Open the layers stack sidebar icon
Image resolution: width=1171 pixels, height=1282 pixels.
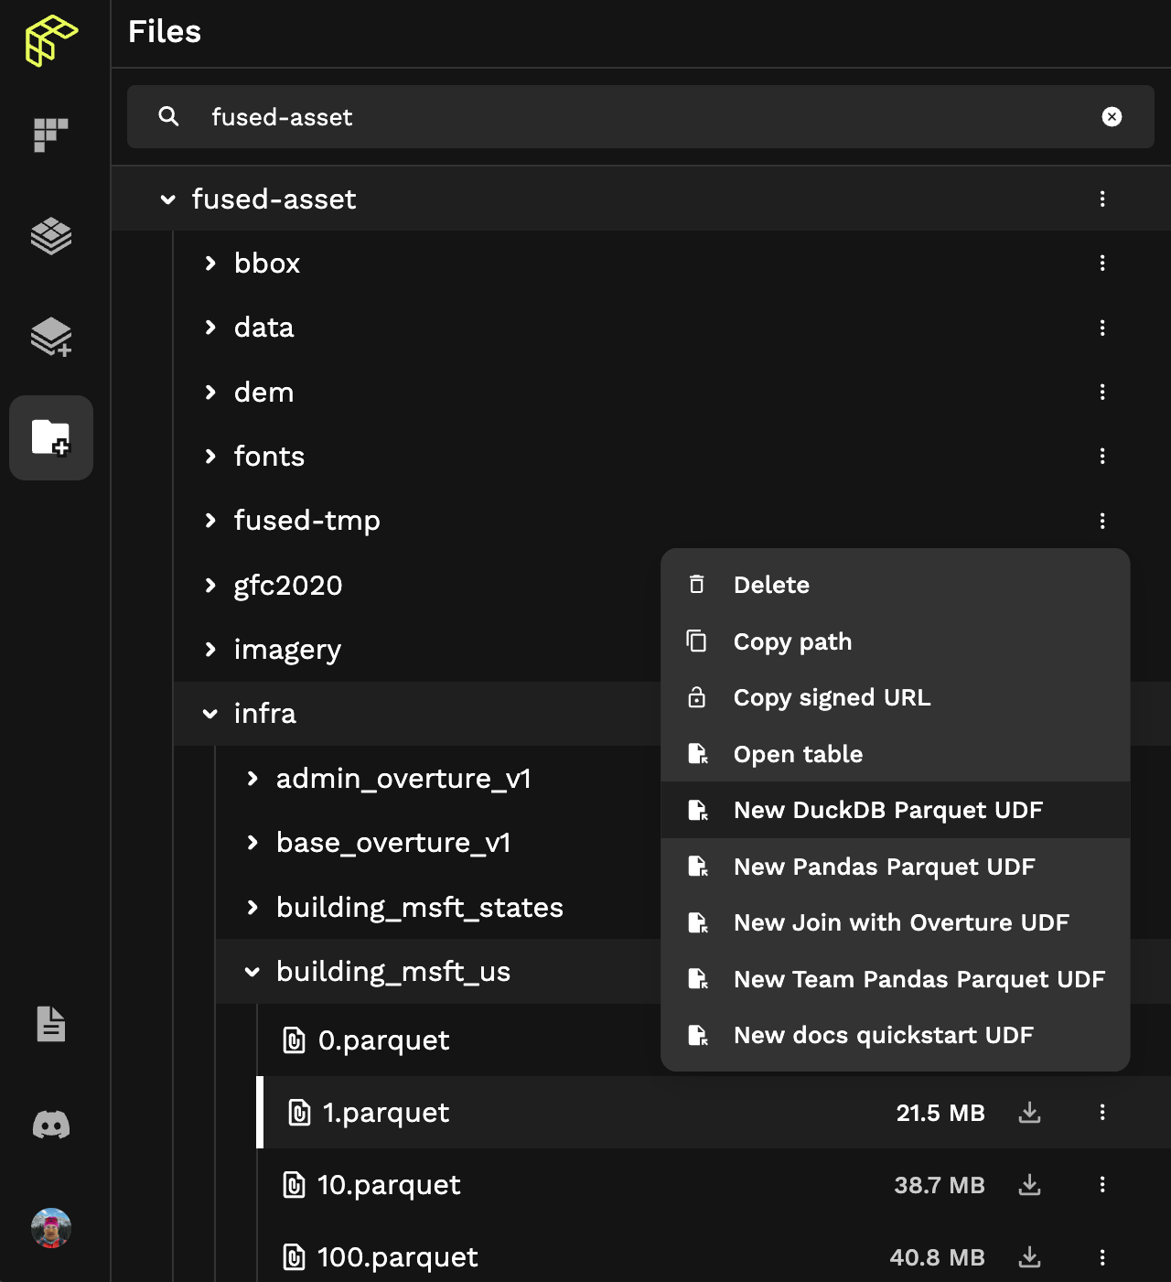[51, 236]
